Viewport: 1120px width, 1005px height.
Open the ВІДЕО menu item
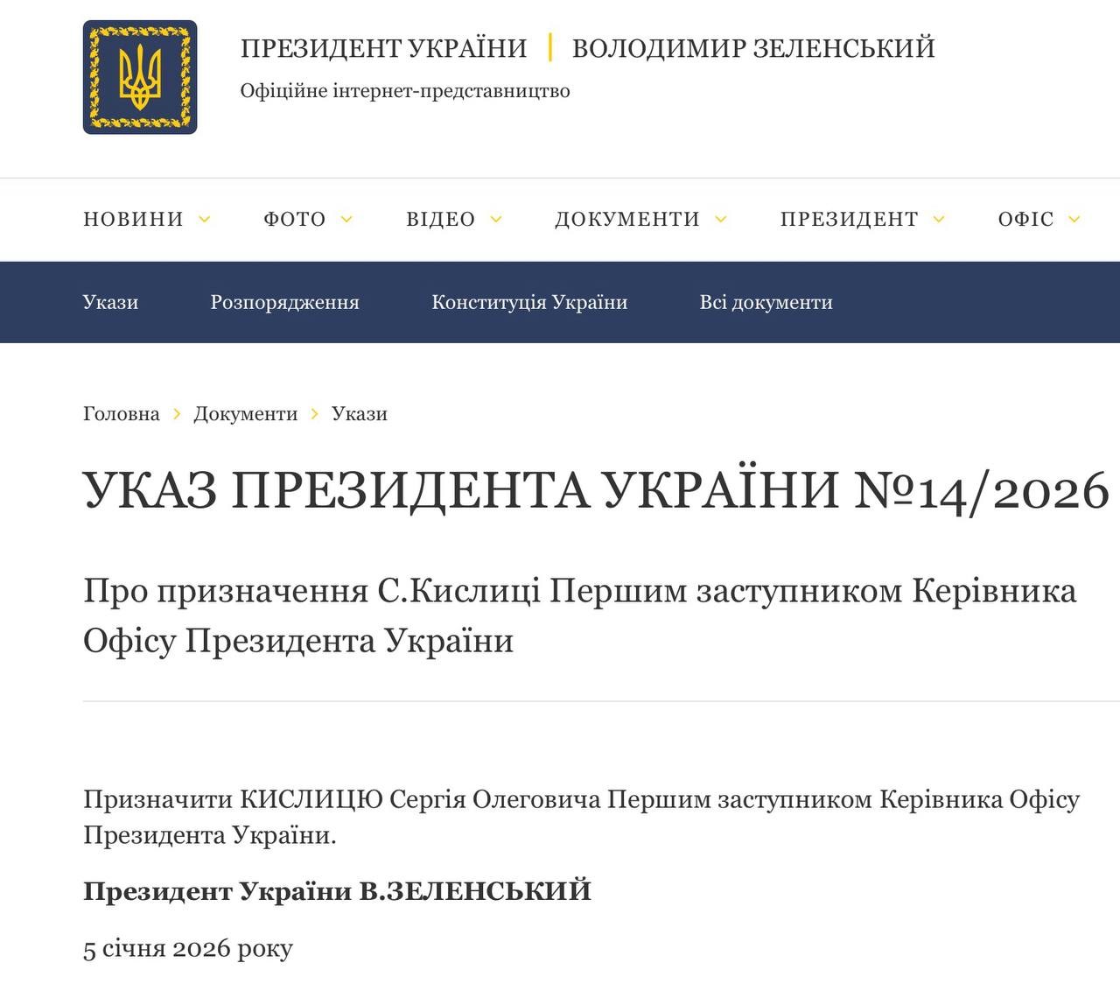(x=440, y=219)
